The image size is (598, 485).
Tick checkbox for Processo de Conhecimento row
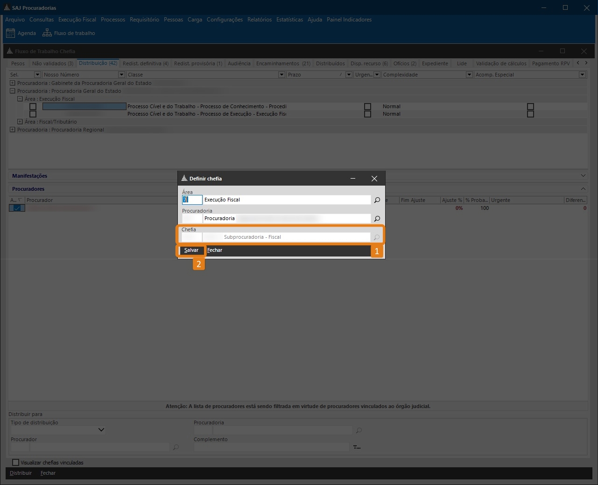(33, 107)
